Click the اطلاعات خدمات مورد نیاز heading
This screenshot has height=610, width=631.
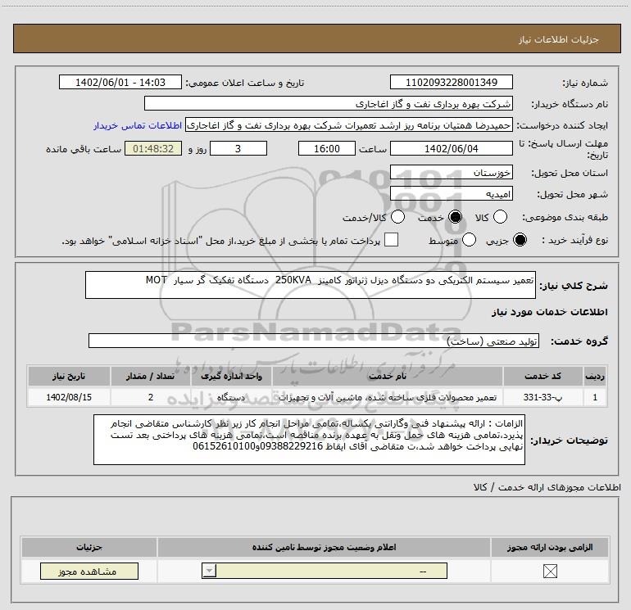coord(549,312)
